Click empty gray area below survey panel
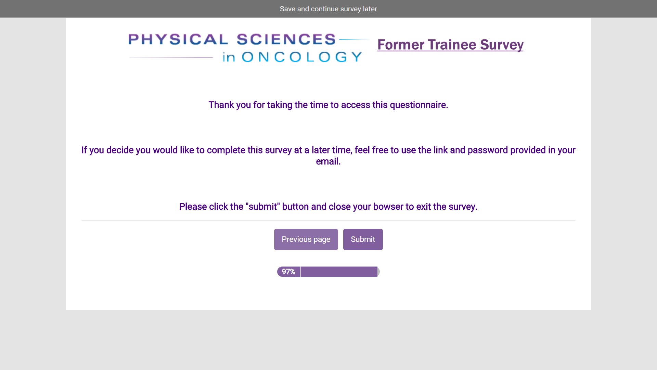 click(328, 339)
